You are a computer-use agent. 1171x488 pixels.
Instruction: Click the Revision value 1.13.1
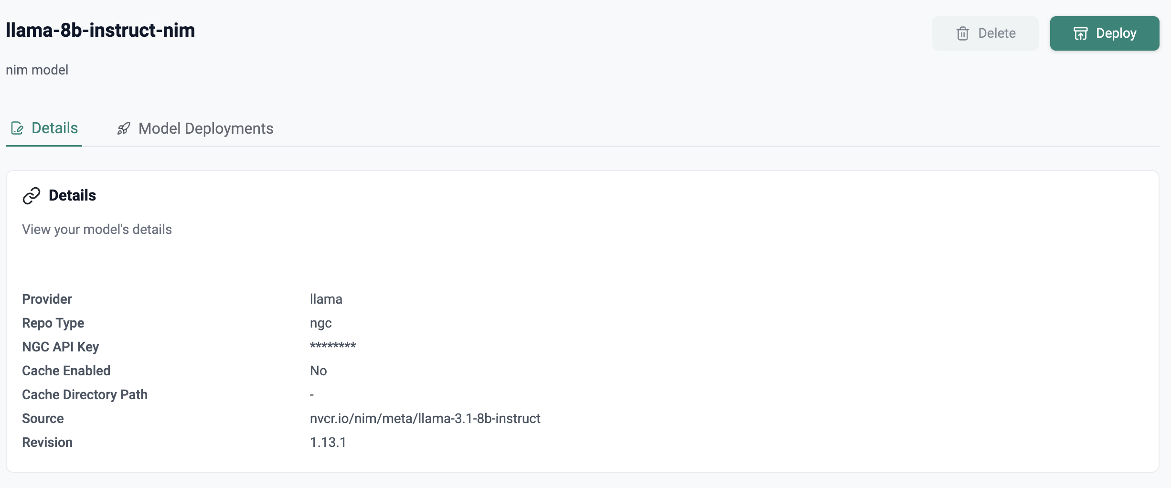point(328,442)
